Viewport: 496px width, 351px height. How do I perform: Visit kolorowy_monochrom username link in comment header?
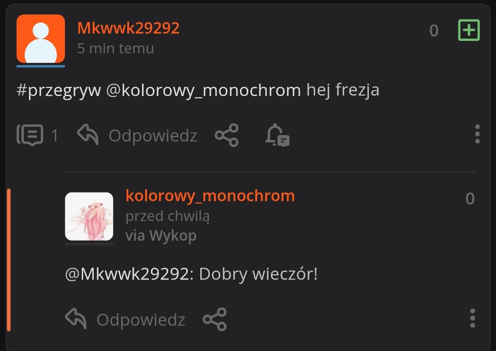point(210,196)
